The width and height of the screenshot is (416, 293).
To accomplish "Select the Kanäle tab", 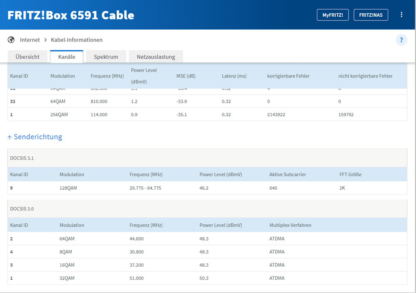I will click(x=67, y=57).
